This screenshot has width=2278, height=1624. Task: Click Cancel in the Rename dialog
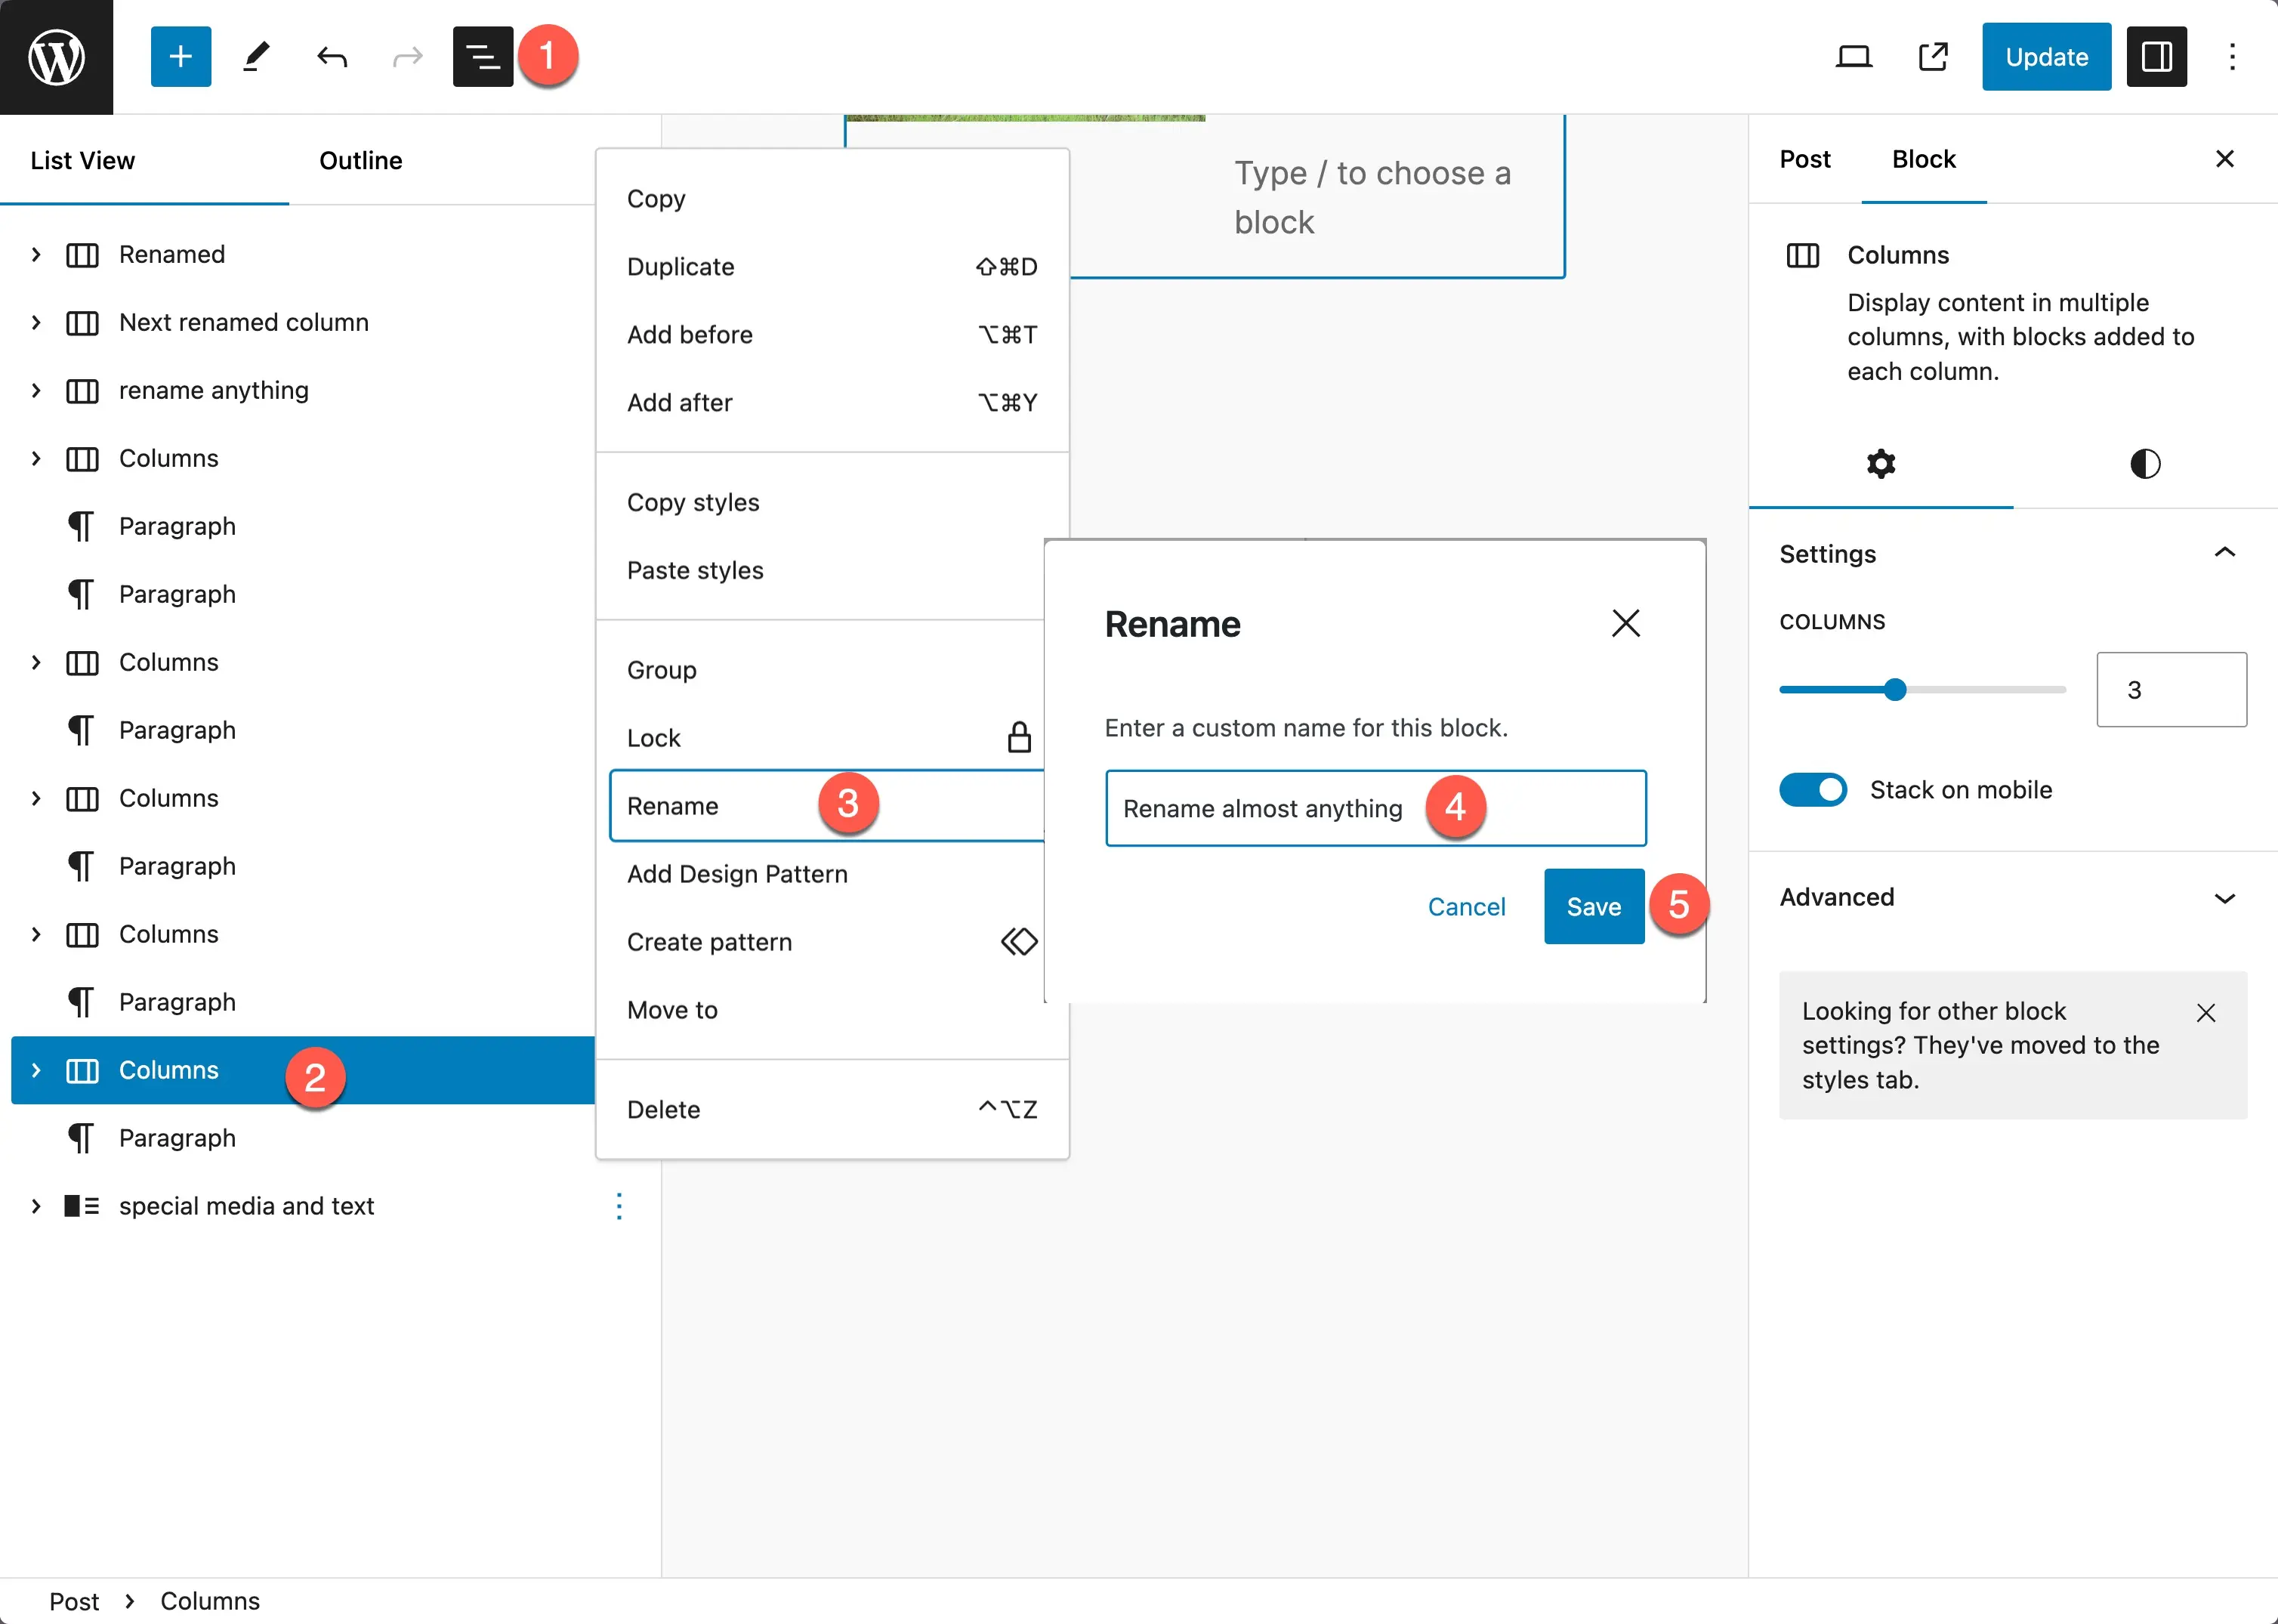tap(1466, 905)
